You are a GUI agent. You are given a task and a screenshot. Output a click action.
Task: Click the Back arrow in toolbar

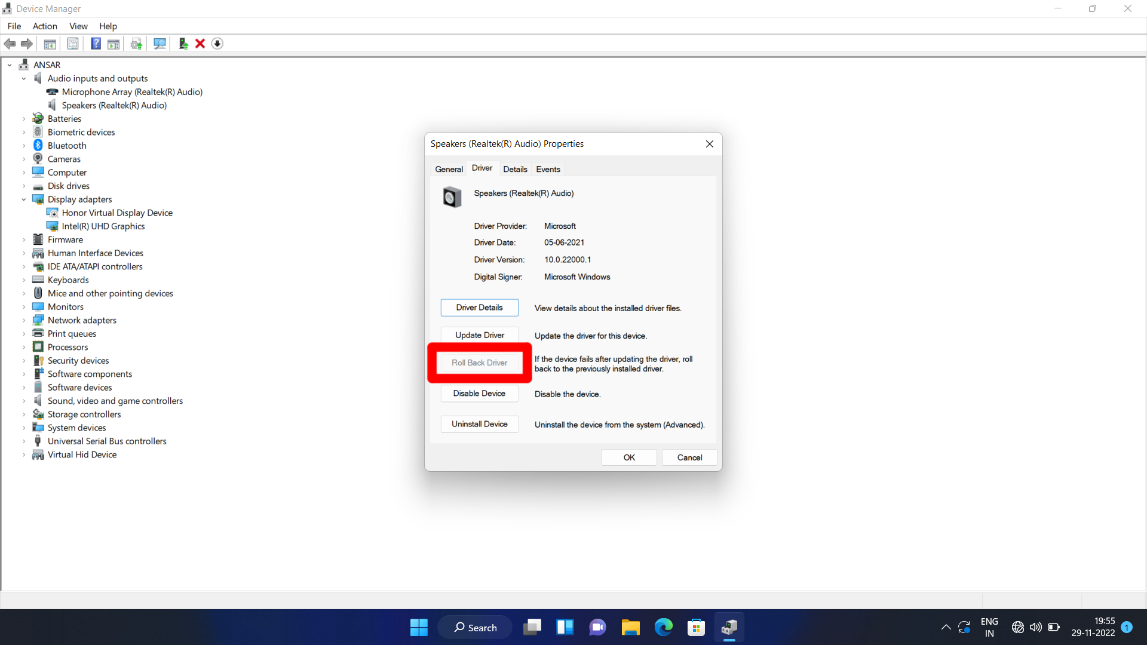point(10,44)
